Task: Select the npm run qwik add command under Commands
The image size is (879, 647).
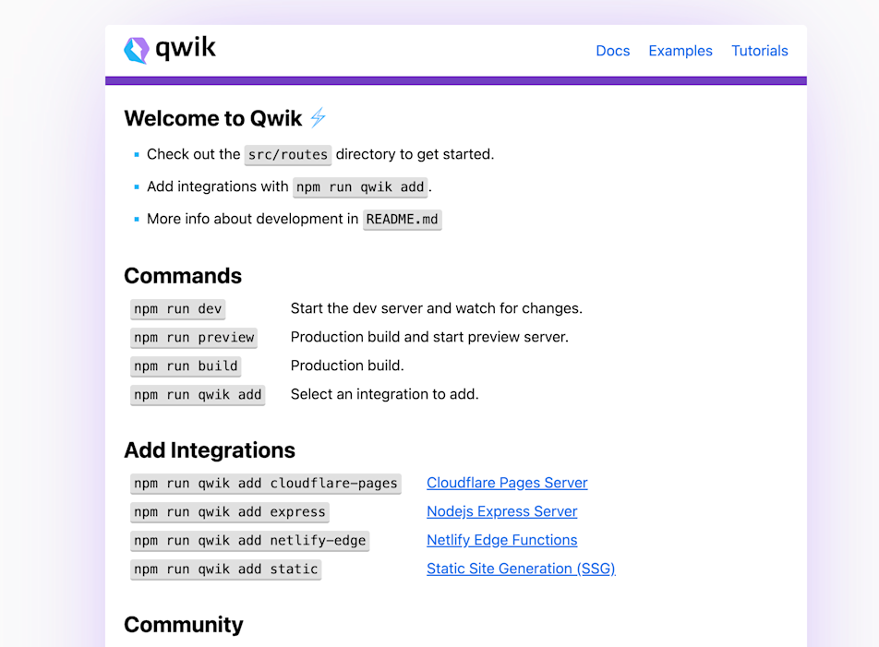Action: point(198,394)
